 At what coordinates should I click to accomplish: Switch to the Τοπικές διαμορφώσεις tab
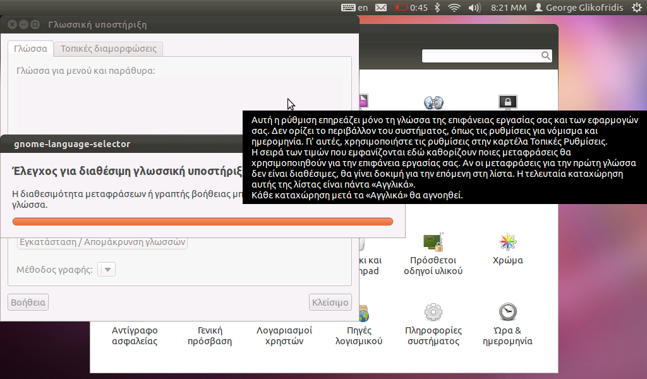[109, 49]
